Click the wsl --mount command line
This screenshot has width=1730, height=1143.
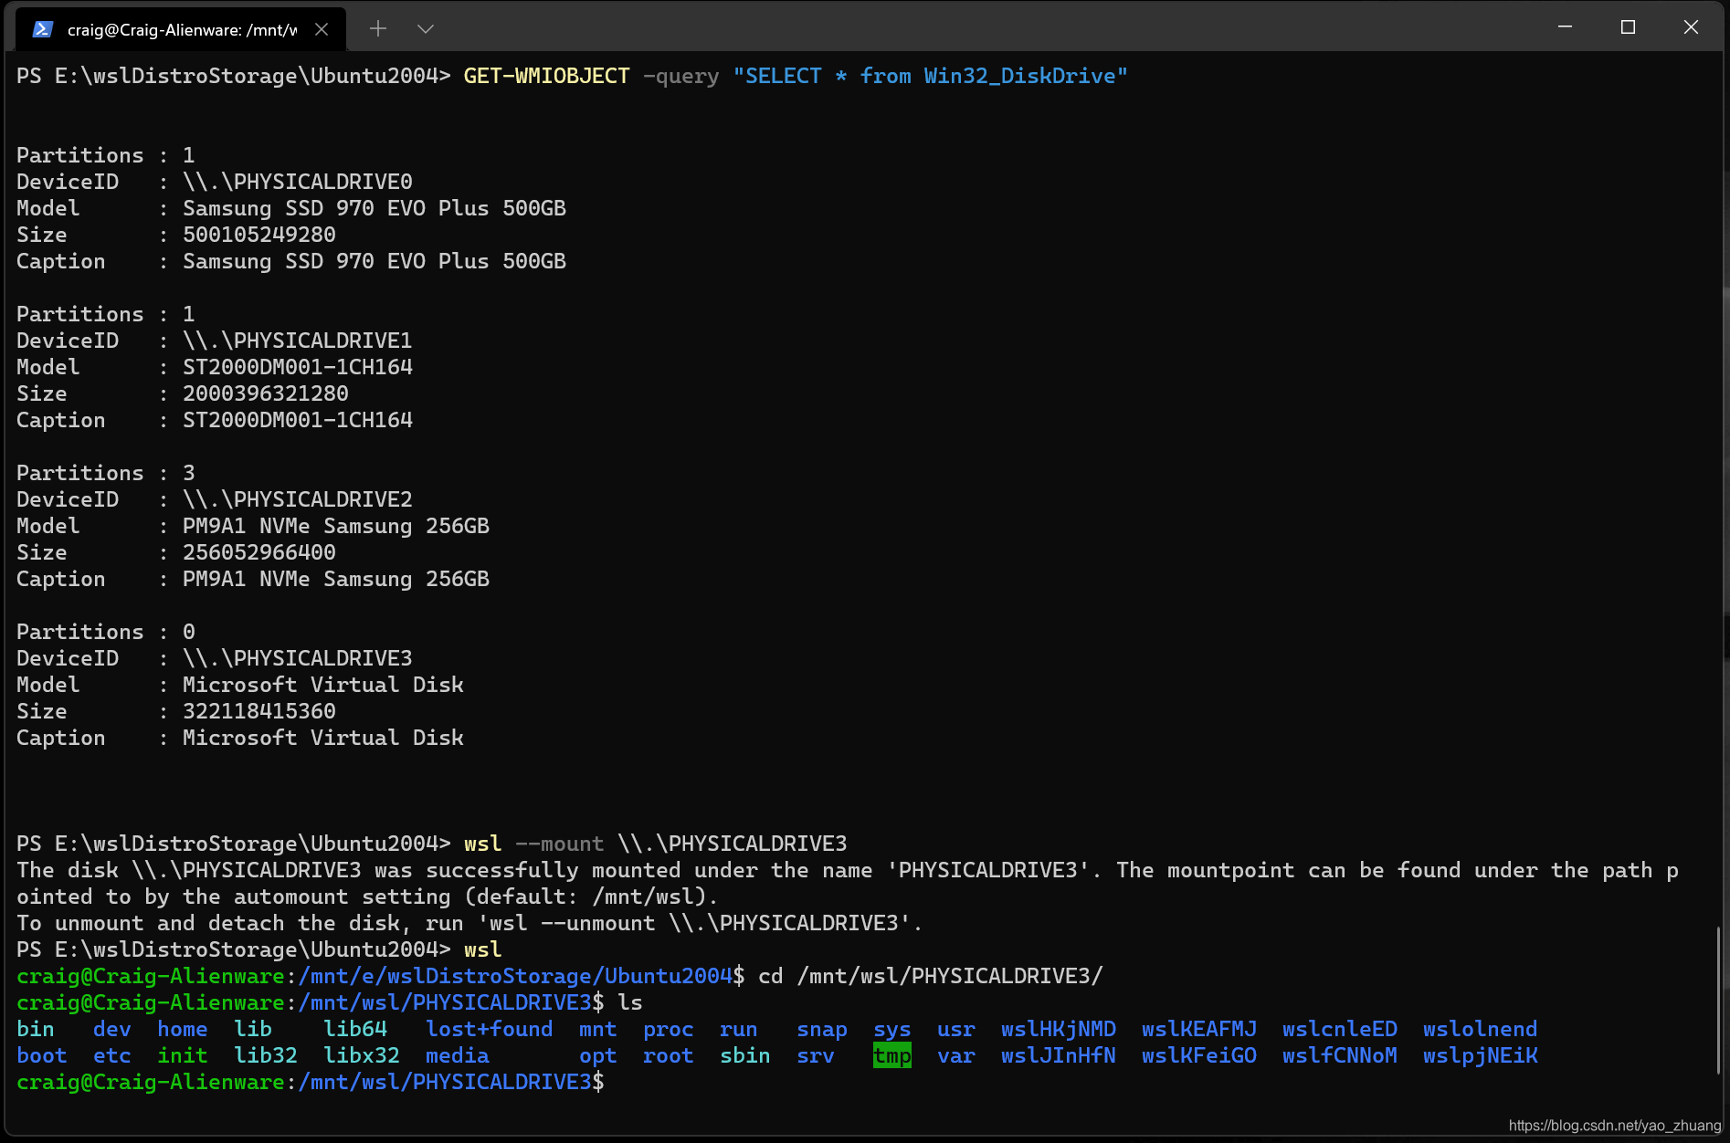[x=656, y=844]
